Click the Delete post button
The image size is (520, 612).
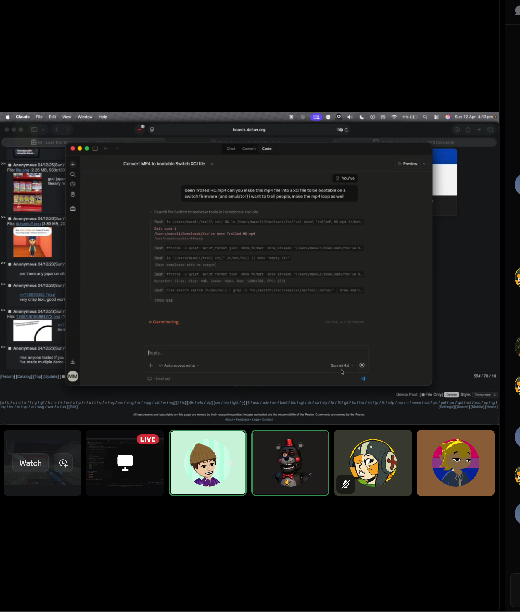[x=451, y=394]
